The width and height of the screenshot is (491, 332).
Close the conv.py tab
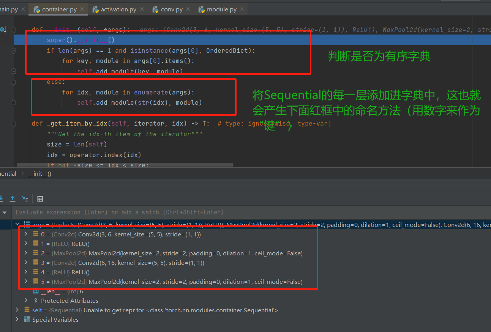pyautogui.click(x=188, y=9)
